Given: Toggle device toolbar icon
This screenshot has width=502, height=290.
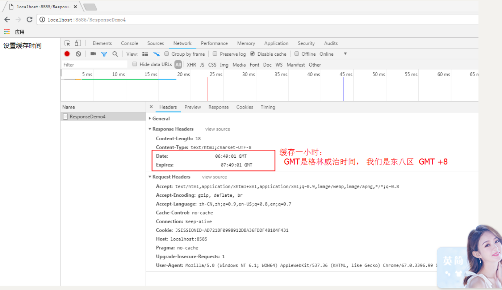Looking at the screenshot, I should click(x=78, y=43).
